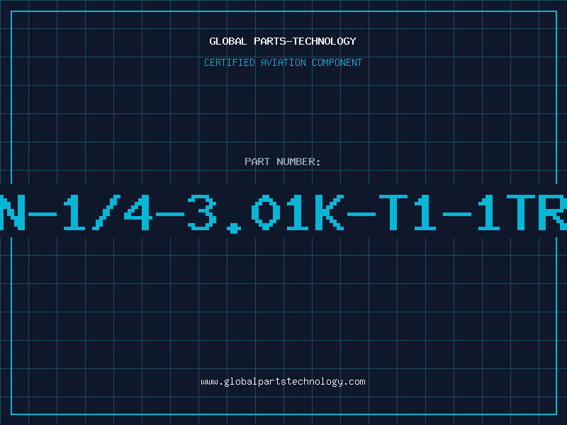The image size is (567, 425).
Task: Click the PART NUMBER: label
Action: (x=283, y=161)
